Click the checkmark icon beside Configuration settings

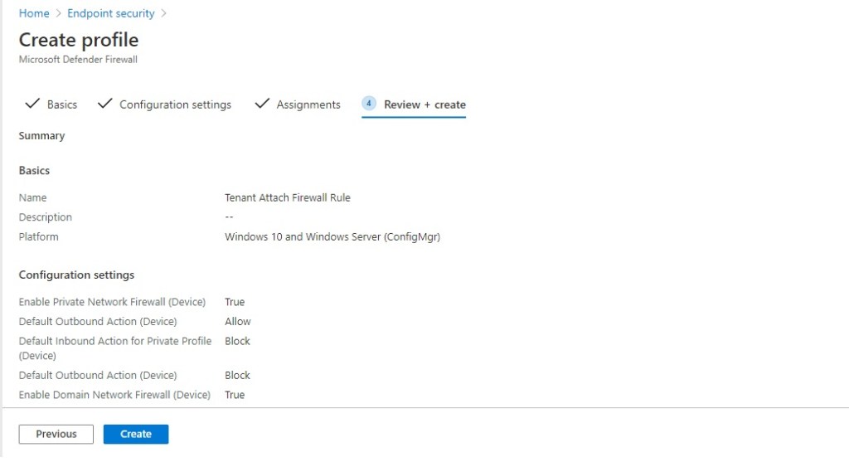point(104,104)
